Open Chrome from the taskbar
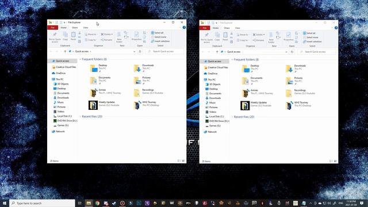Image resolution: width=368 pixels, height=207 pixels. pos(97,203)
